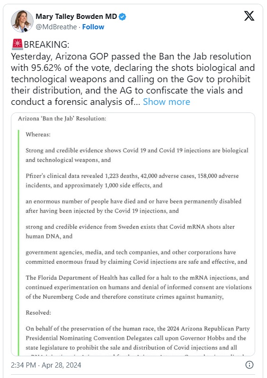Expand the post with Show more
Image resolution: width=267 pixels, height=378 pixels.
point(167,102)
